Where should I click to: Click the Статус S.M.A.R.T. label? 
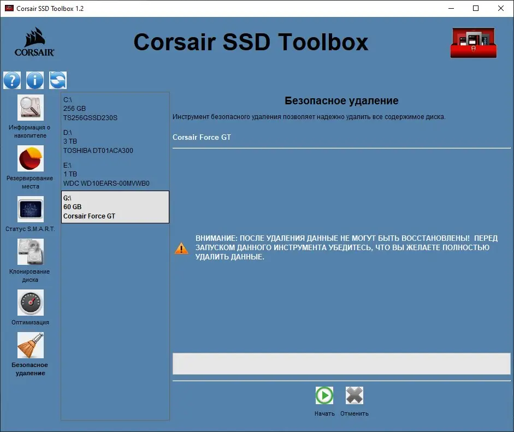pyautogui.click(x=30, y=229)
